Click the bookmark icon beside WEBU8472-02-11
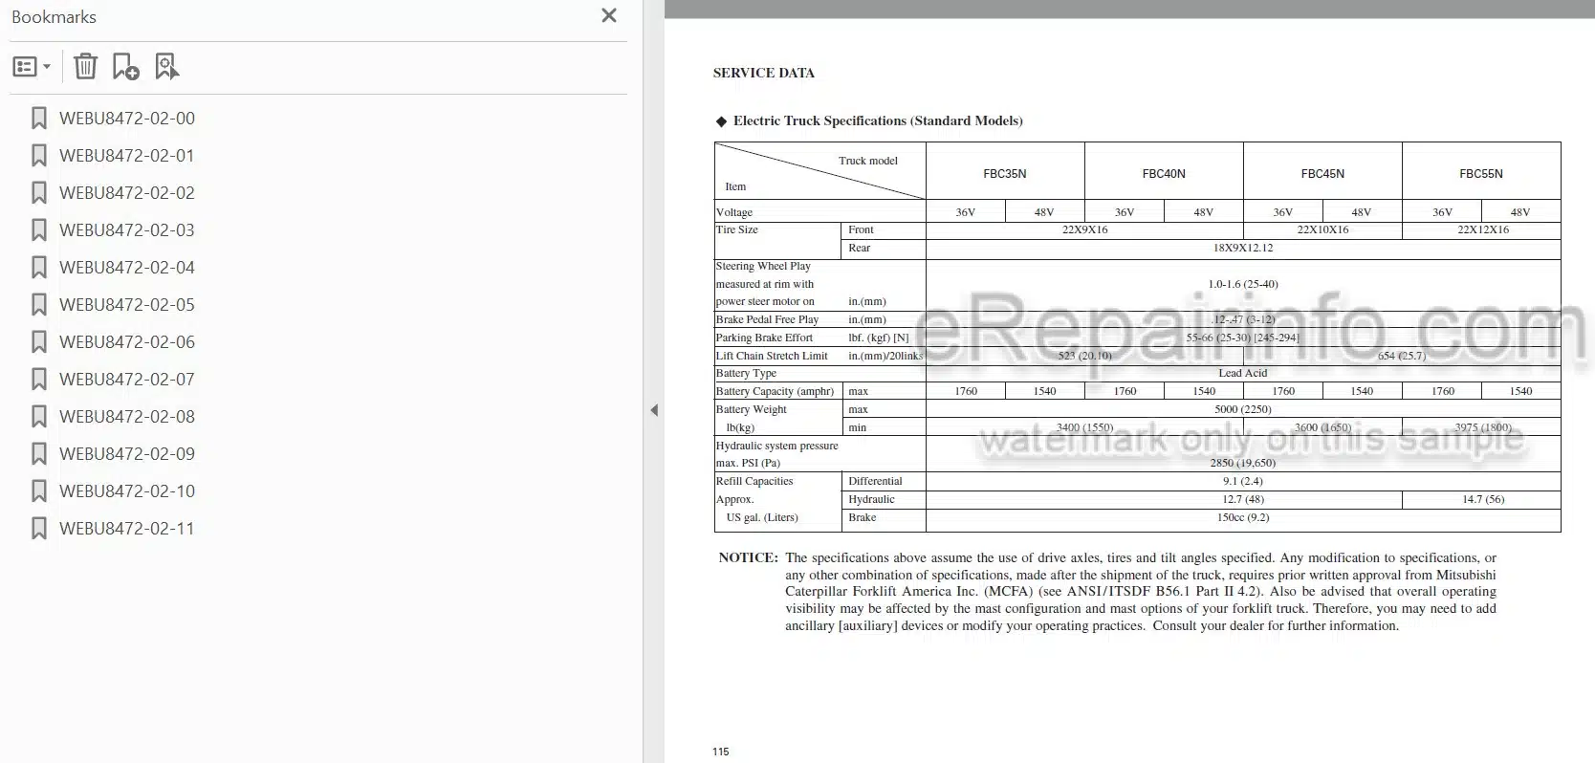The width and height of the screenshot is (1595, 763). [x=39, y=529]
